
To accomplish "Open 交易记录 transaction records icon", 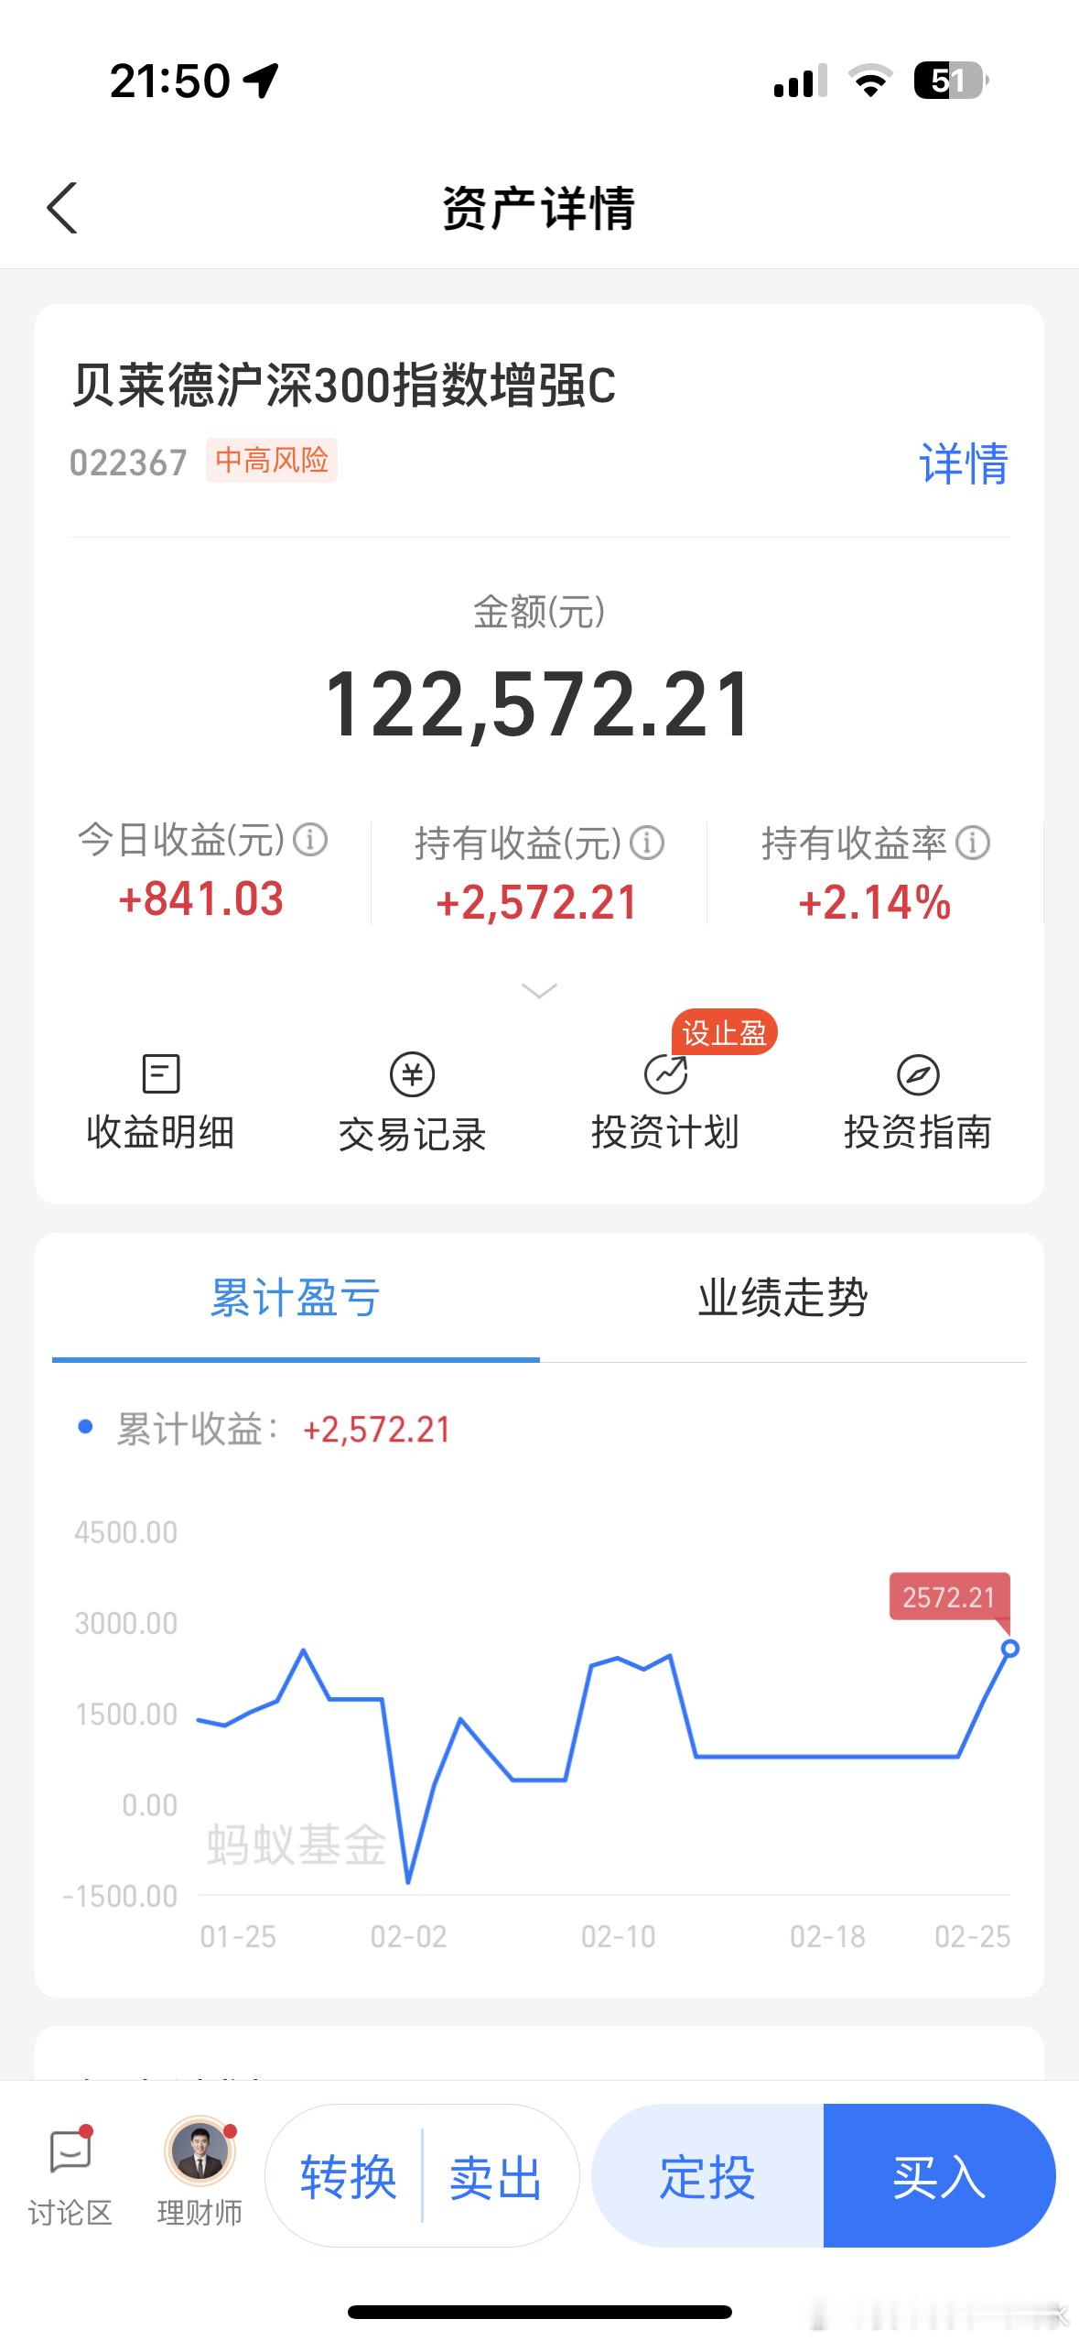I will [413, 1074].
